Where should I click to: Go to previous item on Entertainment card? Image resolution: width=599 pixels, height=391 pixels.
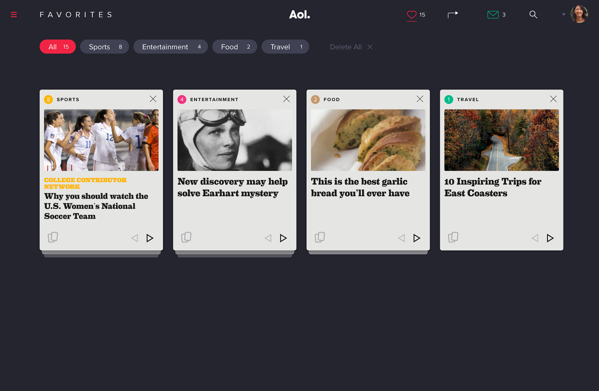click(x=268, y=238)
